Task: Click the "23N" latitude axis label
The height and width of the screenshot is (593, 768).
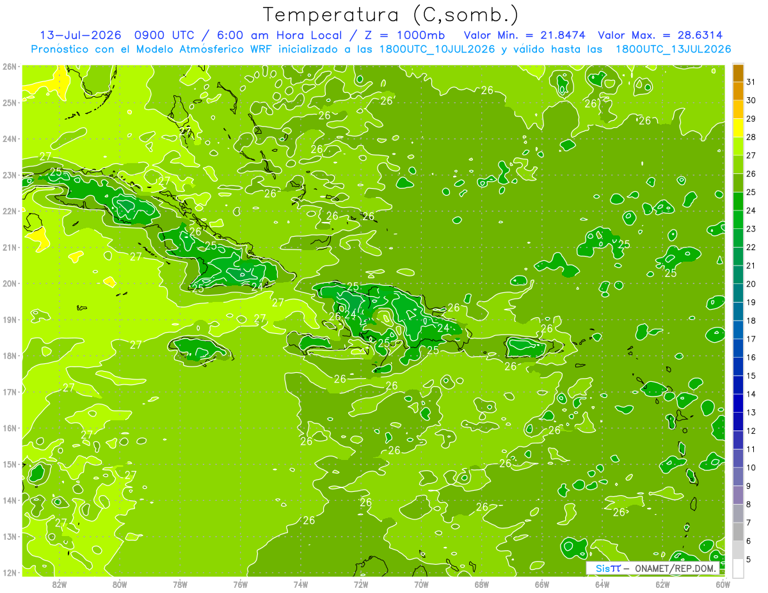Action: (9, 175)
